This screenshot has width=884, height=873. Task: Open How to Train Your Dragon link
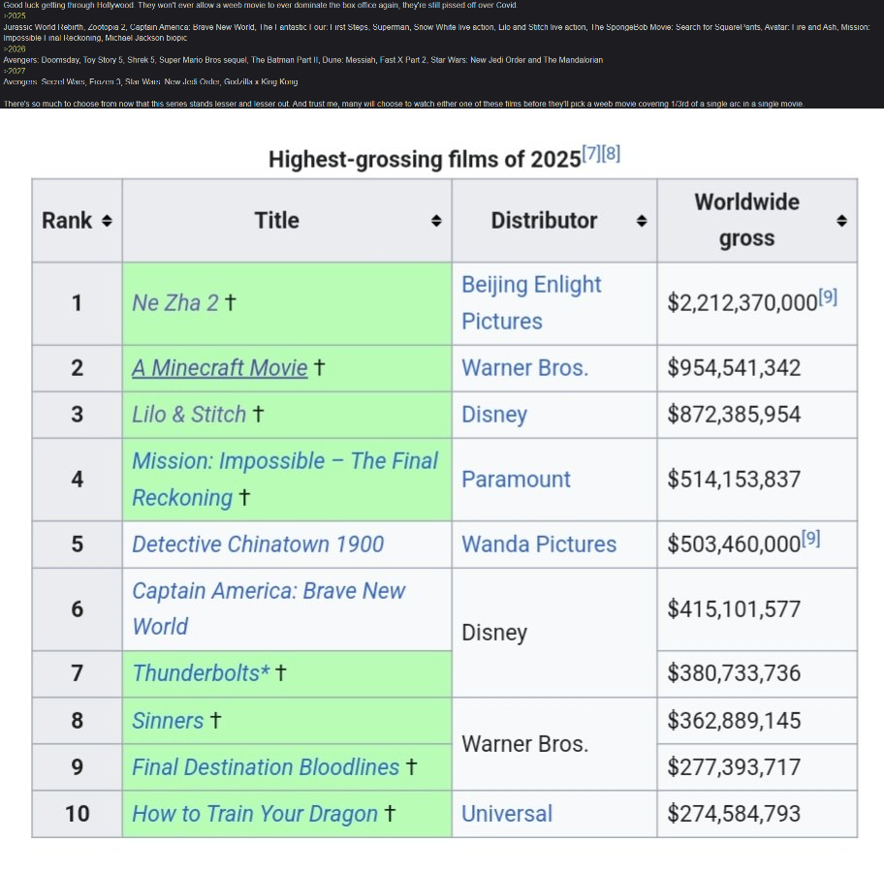coord(255,814)
